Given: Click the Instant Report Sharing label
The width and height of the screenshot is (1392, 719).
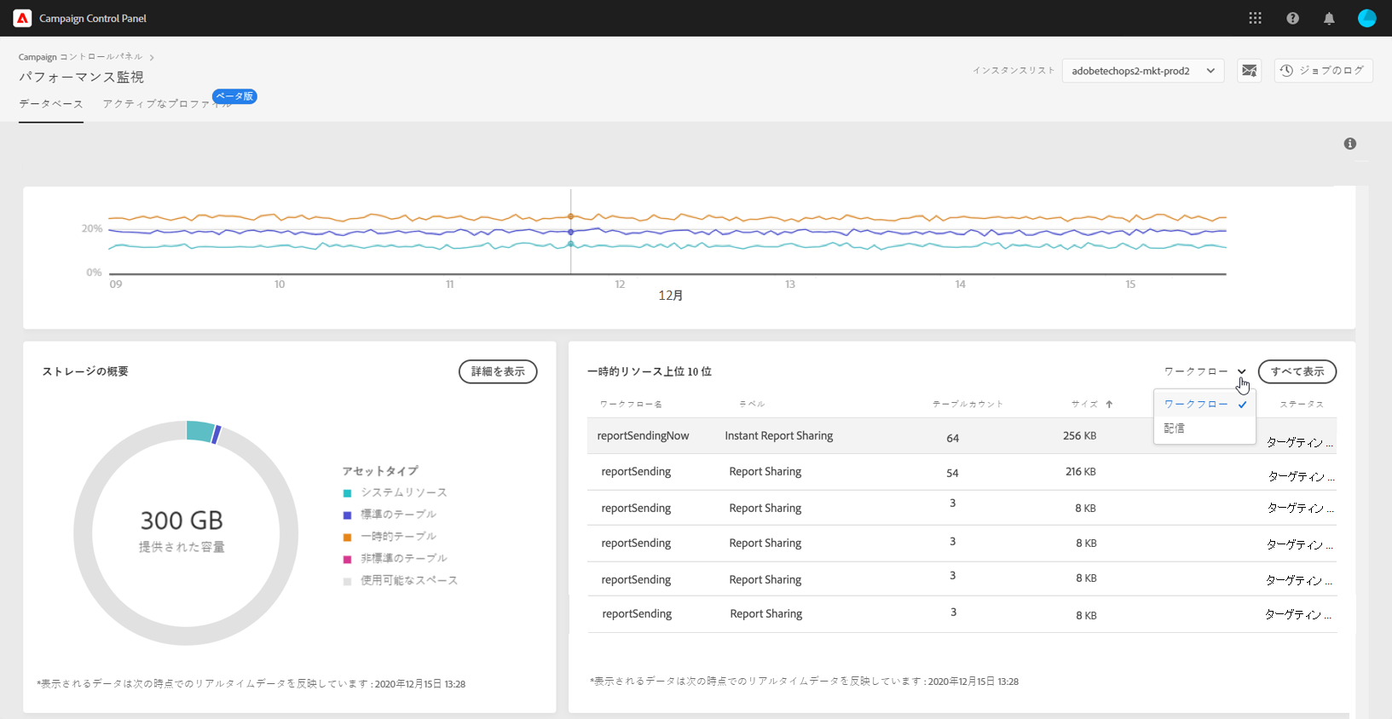Looking at the screenshot, I should (x=779, y=435).
